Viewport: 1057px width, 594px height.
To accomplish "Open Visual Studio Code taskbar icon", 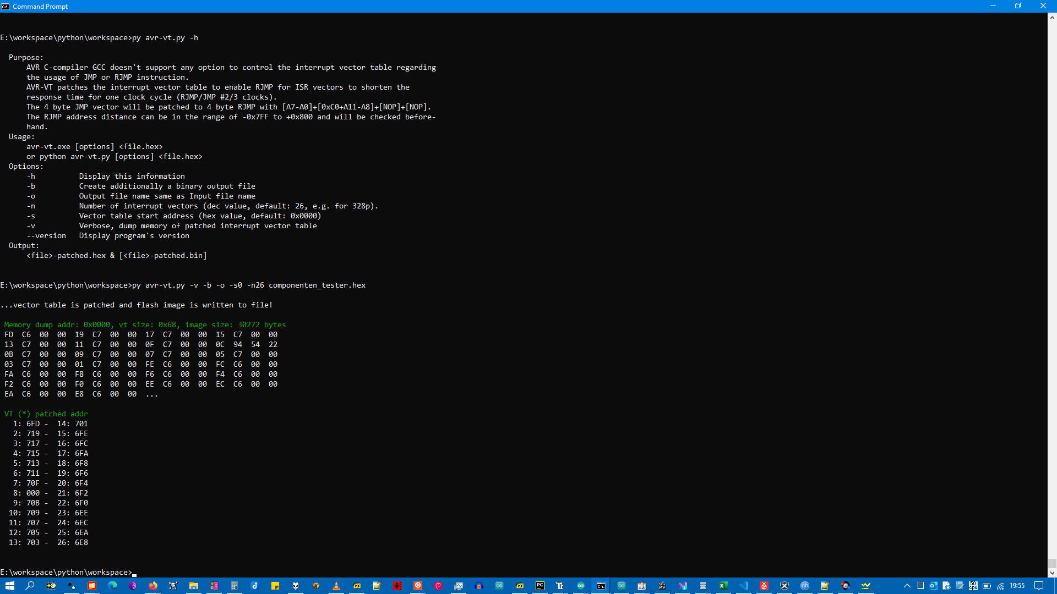I will click(x=744, y=586).
